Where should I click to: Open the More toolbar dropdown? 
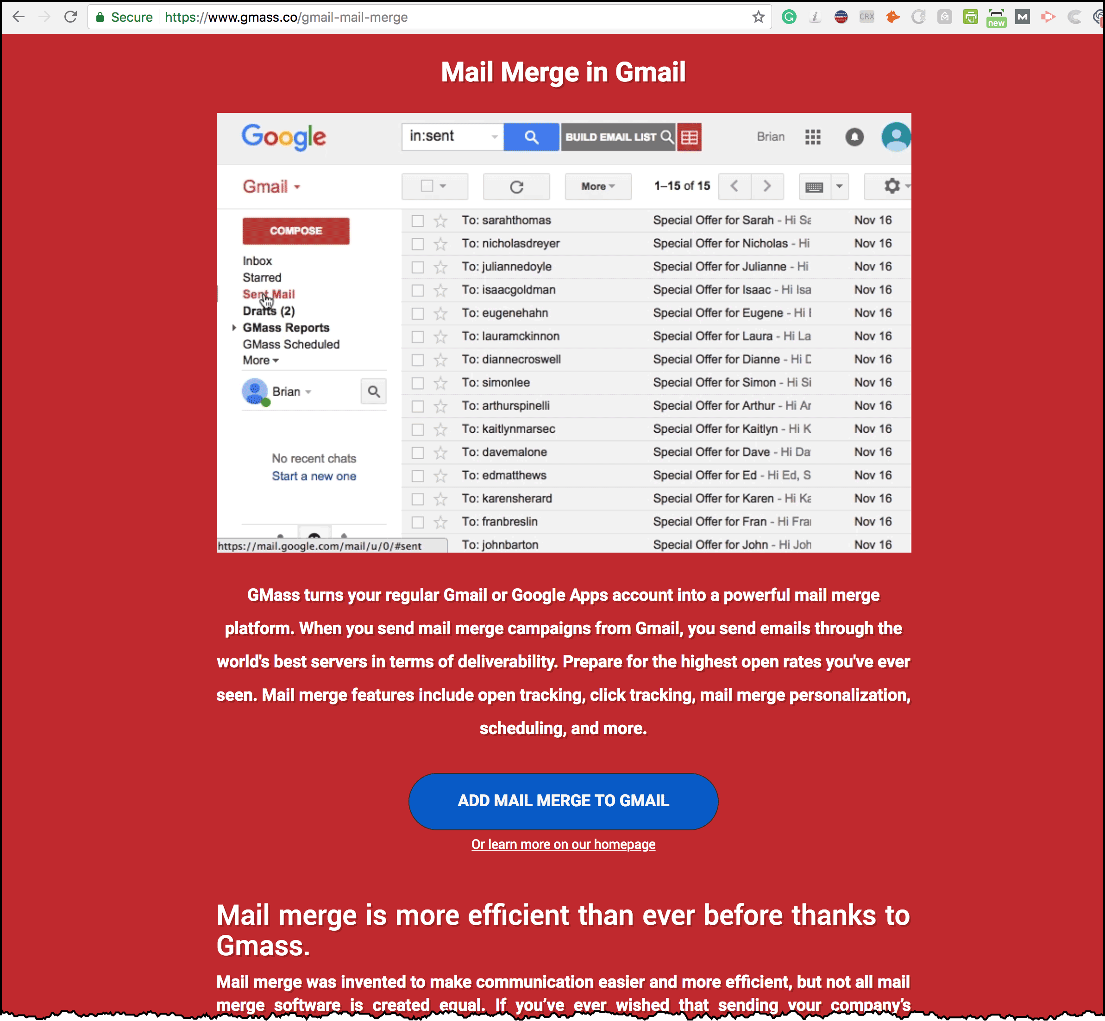(x=598, y=187)
